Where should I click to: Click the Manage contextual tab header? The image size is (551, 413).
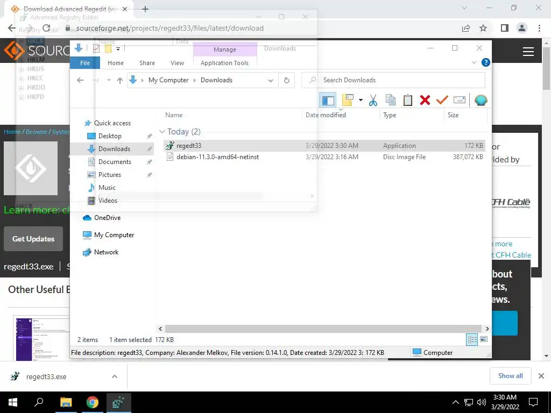pyautogui.click(x=225, y=49)
